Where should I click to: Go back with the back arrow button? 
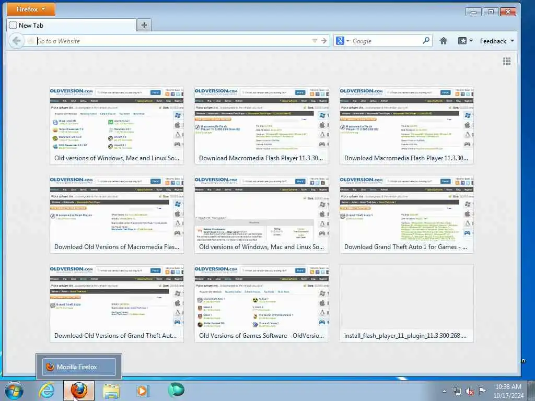[16, 41]
